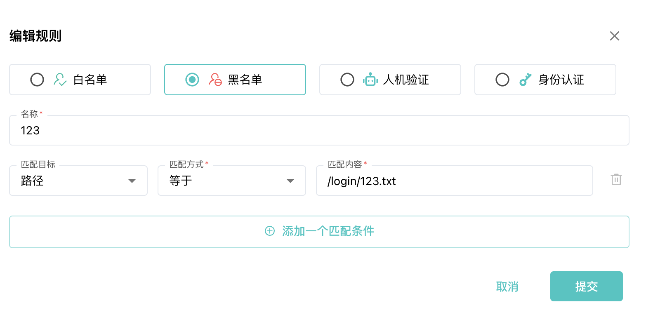Select the 黑名单 radio button
The image size is (646, 324).
click(x=192, y=80)
